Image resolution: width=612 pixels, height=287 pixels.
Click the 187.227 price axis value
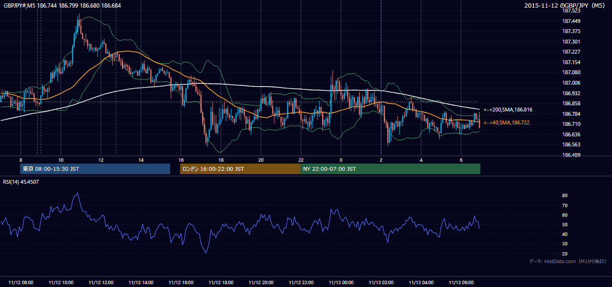tap(571, 52)
